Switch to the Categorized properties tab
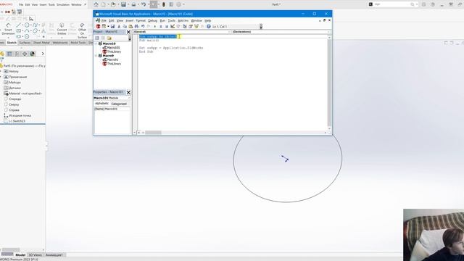464x261 pixels. (119, 104)
